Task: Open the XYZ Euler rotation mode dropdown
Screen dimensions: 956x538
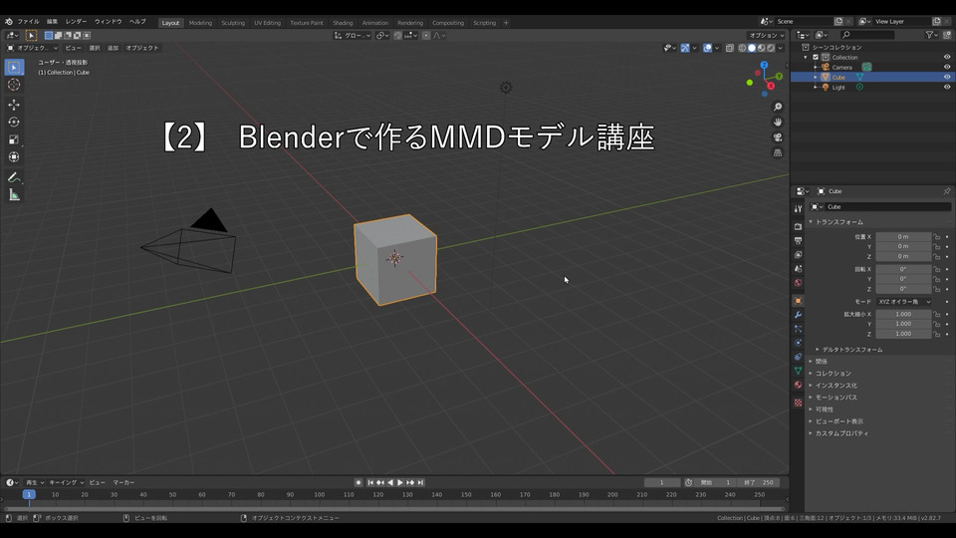Action: click(x=904, y=301)
